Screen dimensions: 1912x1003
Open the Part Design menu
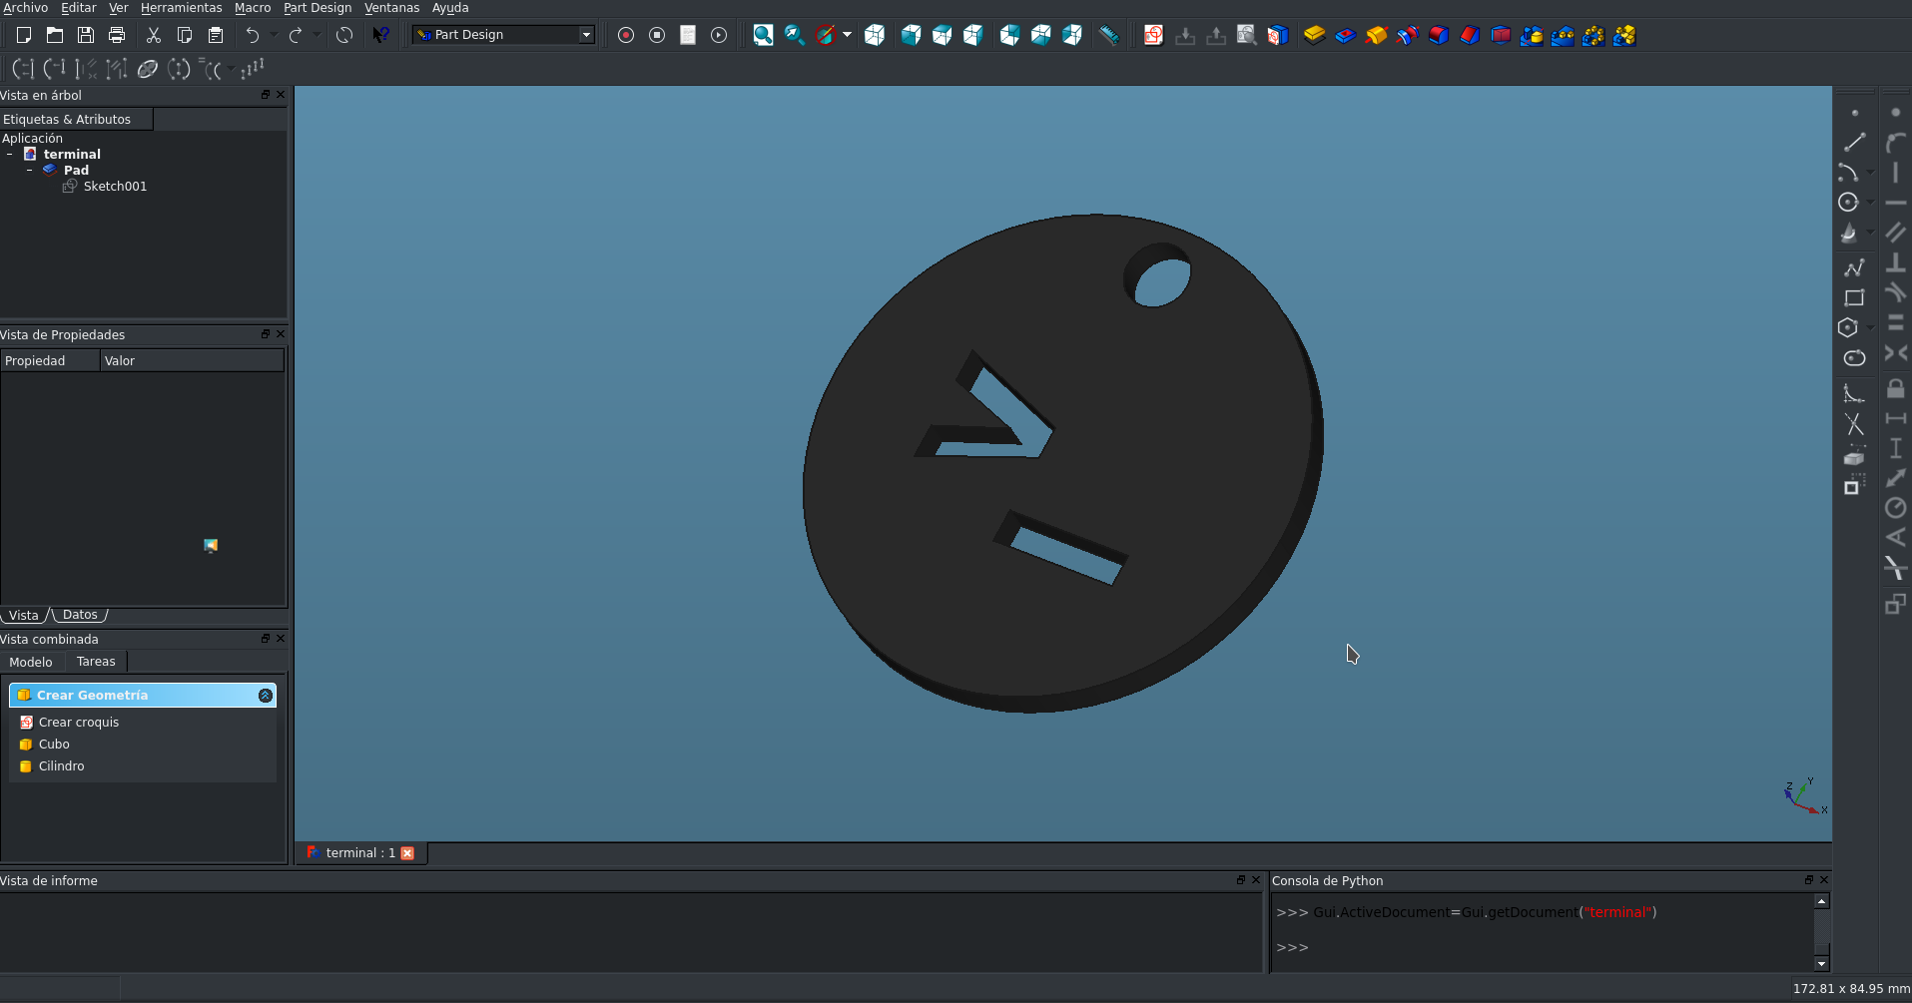(318, 8)
